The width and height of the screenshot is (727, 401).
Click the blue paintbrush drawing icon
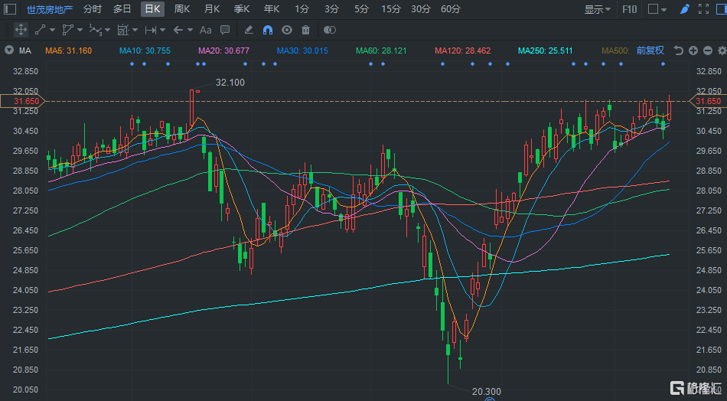[685, 9]
